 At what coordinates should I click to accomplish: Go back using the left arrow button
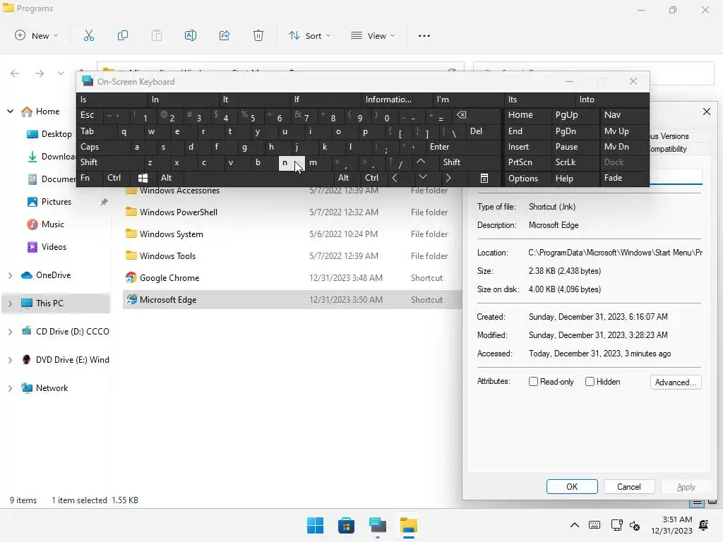tap(15, 73)
